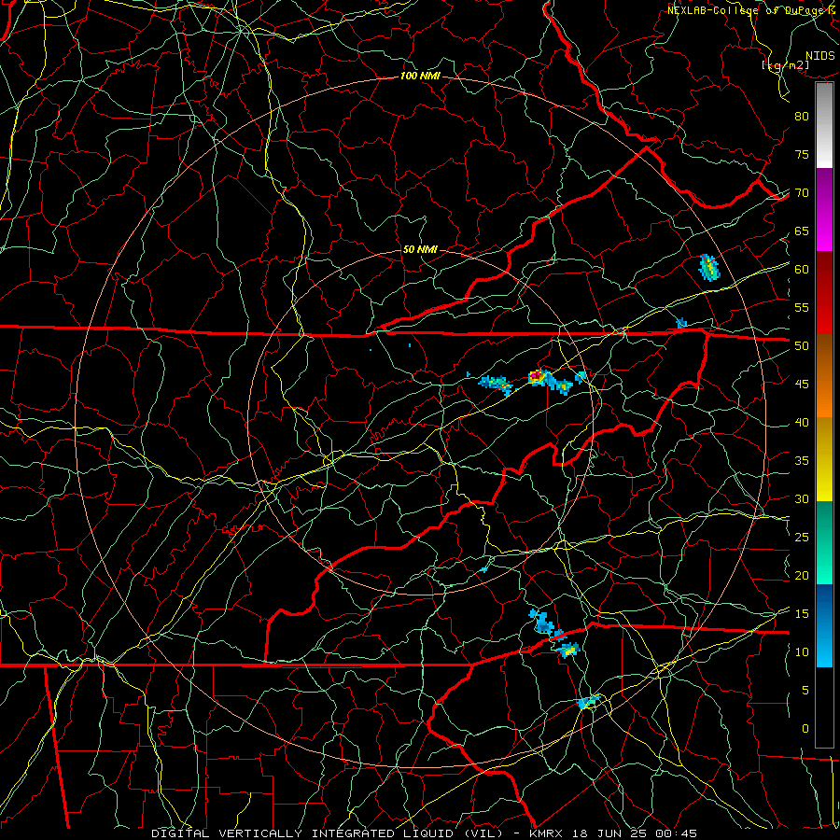Click the blue echo crossed by a yellow highway far south
Image resolution: width=840 pixels, height=840 pixels.
point(589,702)
